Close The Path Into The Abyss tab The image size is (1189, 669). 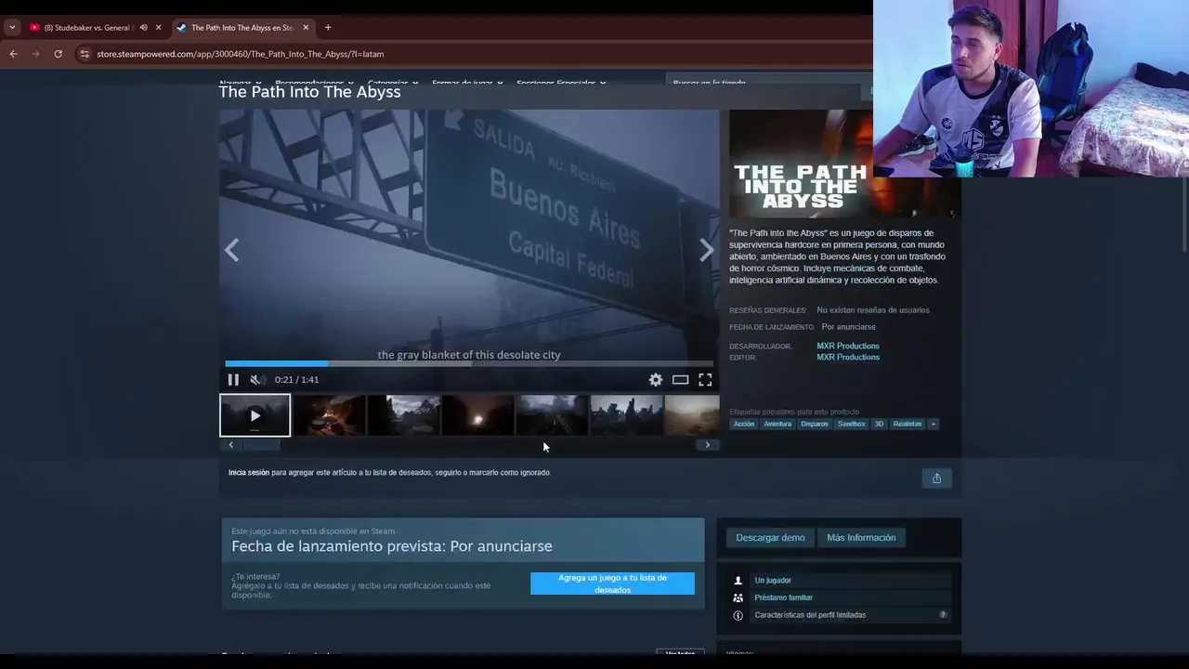pyautogui.click(x=306, y=28)
